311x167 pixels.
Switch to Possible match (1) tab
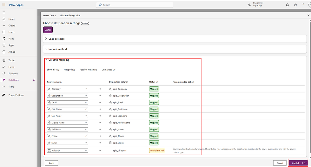[x=88, y=70]
